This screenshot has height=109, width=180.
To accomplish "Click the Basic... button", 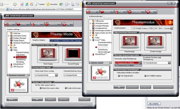I will coord(12,99).
